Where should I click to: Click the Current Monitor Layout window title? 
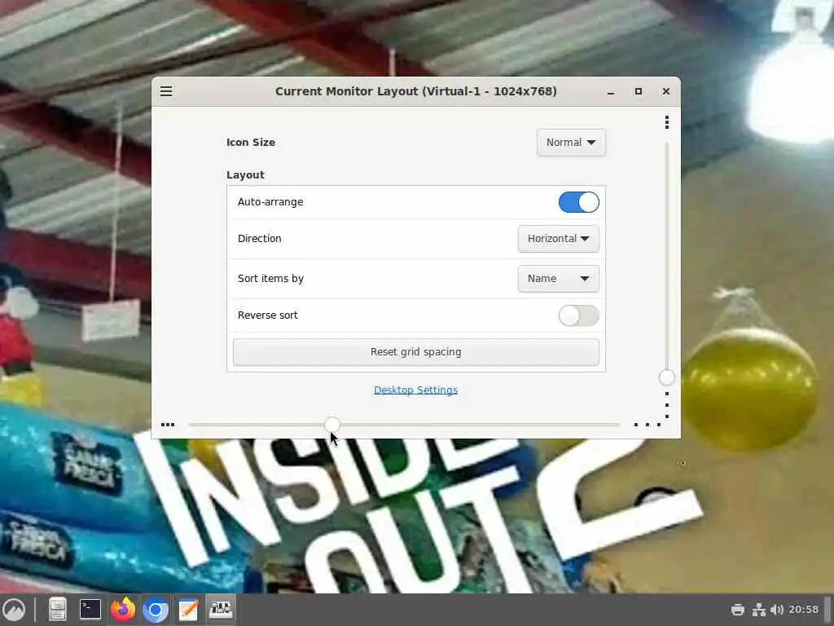pos(416,91)
